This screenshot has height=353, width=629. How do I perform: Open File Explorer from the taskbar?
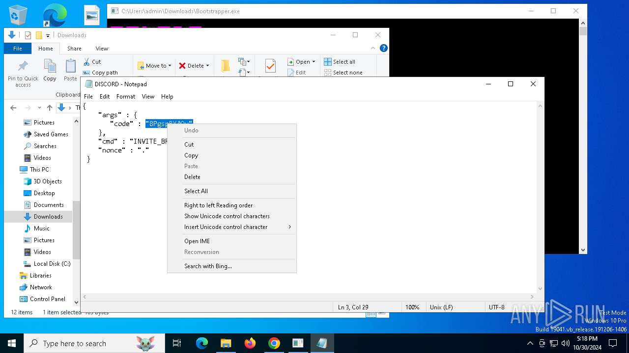pyautogui.click(x=226, y=343)
